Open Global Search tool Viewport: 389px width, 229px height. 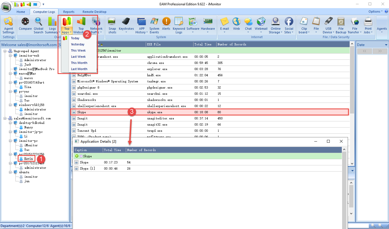coord(38,25)
